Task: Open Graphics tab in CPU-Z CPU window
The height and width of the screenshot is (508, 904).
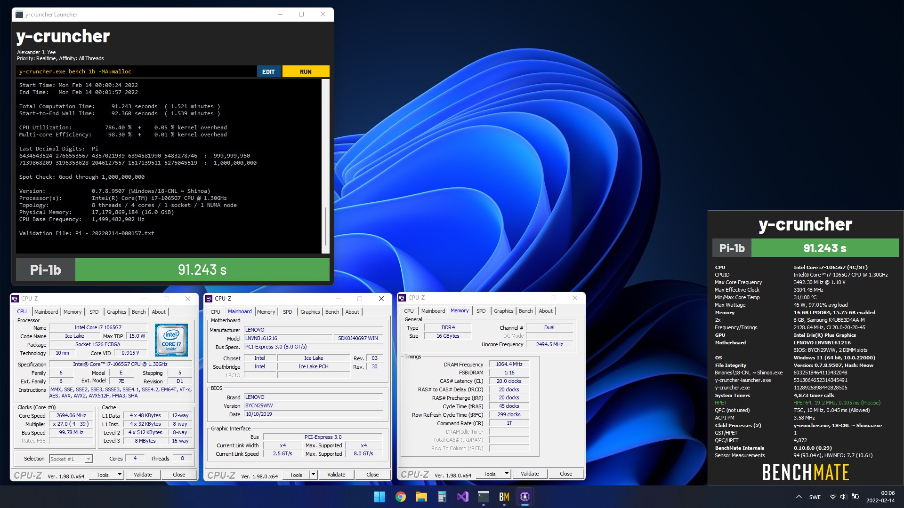Action: 116,312
